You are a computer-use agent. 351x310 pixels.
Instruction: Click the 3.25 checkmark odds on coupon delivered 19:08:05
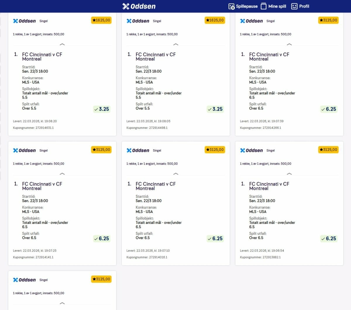pyautogui.click(x=215, y=109)
